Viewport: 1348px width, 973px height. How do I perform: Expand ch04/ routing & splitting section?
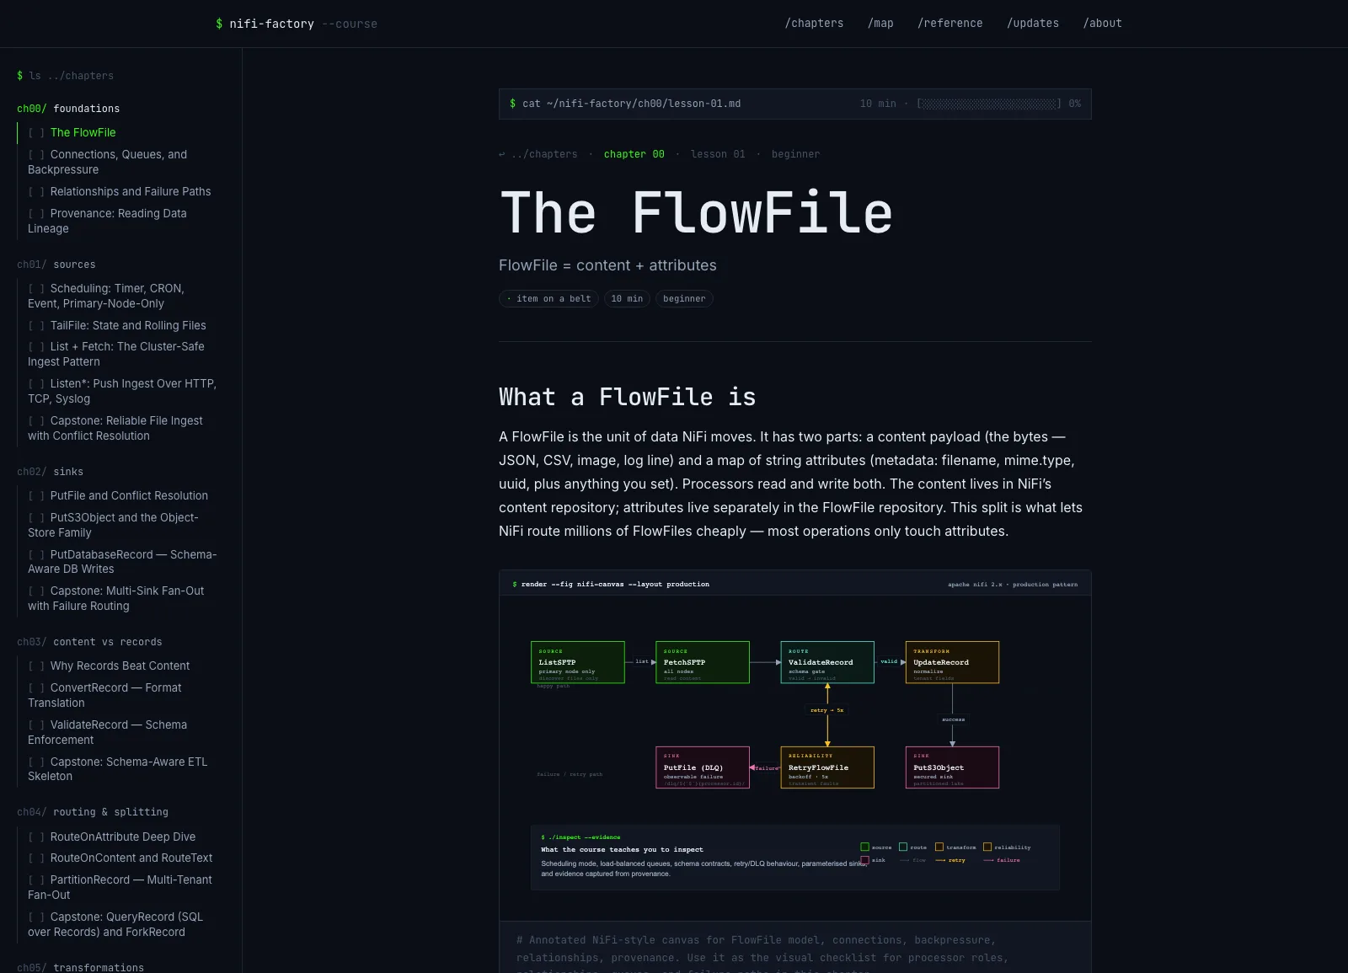[93, 812]
